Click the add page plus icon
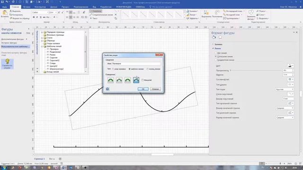This screenshot has width=303, height=170. pyautogui.click(x=60, y=159)
